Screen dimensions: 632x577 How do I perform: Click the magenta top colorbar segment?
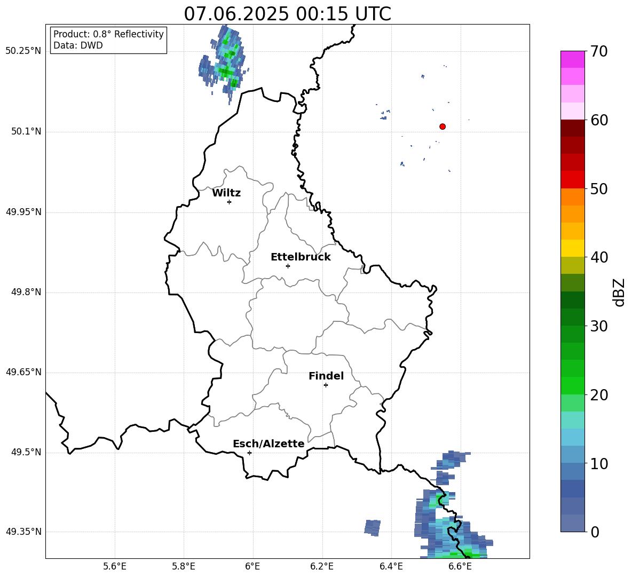(x=572, y=59)
